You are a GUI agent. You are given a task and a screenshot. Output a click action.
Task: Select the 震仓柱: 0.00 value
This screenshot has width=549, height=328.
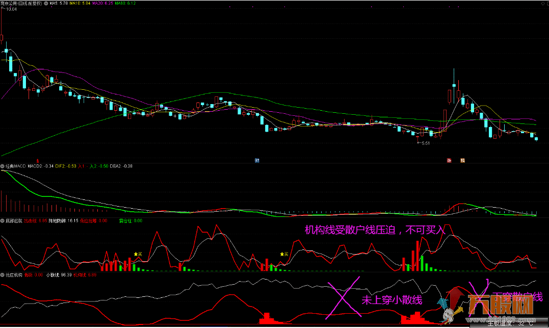130,221
